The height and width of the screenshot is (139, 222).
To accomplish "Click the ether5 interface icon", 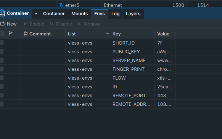I will (61, 5).
